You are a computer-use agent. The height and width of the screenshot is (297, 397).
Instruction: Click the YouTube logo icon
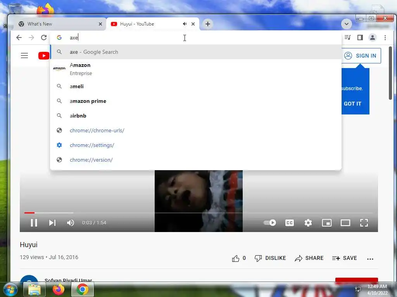tap(44, 56)
